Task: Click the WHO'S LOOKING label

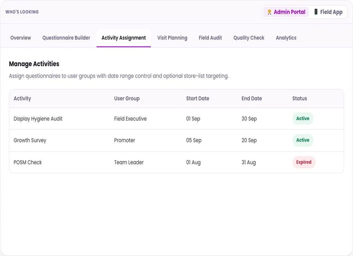Action: 22,12
